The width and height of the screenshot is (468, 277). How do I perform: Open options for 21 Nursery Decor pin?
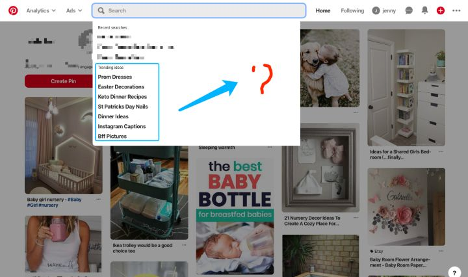355,215
